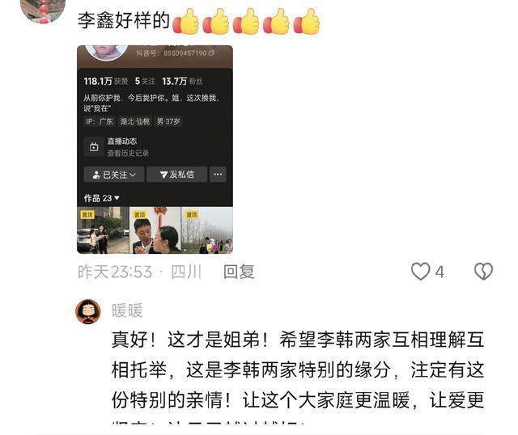View the 5 关注 following list
This screenshot has width=518, height=435.
point(145,81)
